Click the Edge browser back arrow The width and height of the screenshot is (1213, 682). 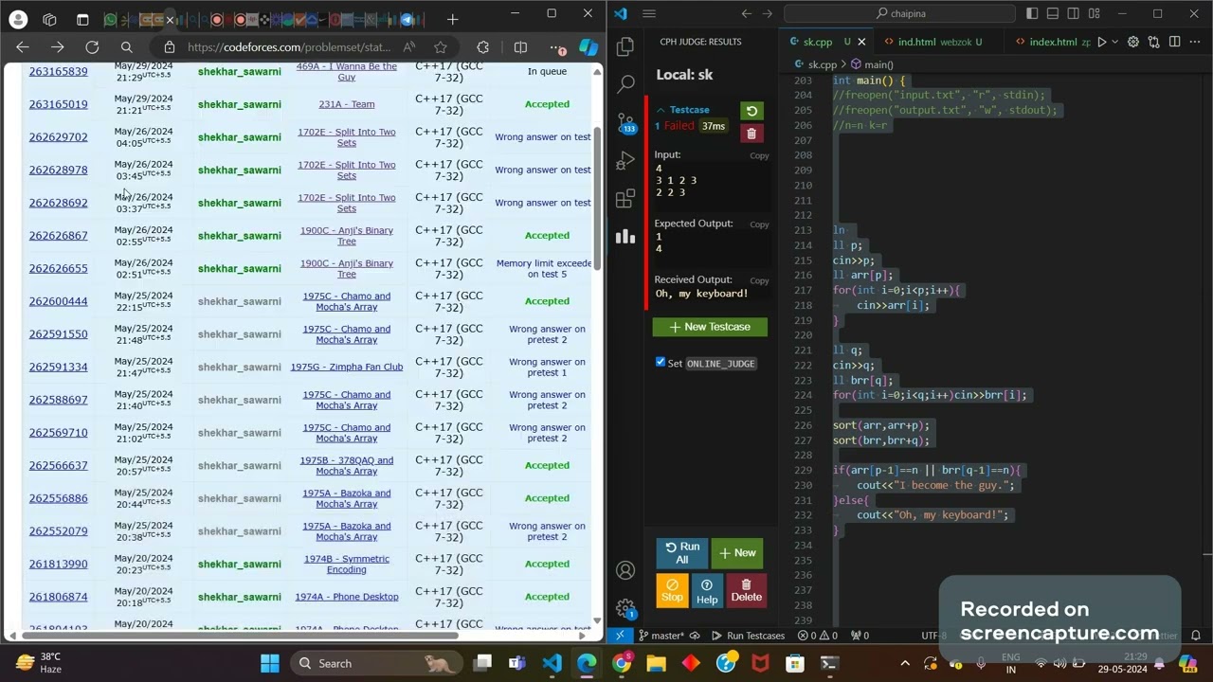click(x=23, y=47)
